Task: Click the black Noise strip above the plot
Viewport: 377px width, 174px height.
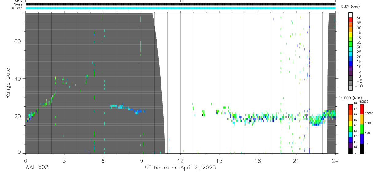Action: [x=180, y=4]
